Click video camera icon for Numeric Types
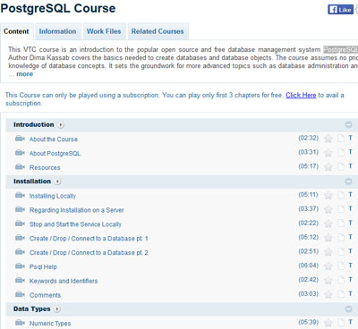The width and height of the screenshot is (358, 329). click(20, 323)
